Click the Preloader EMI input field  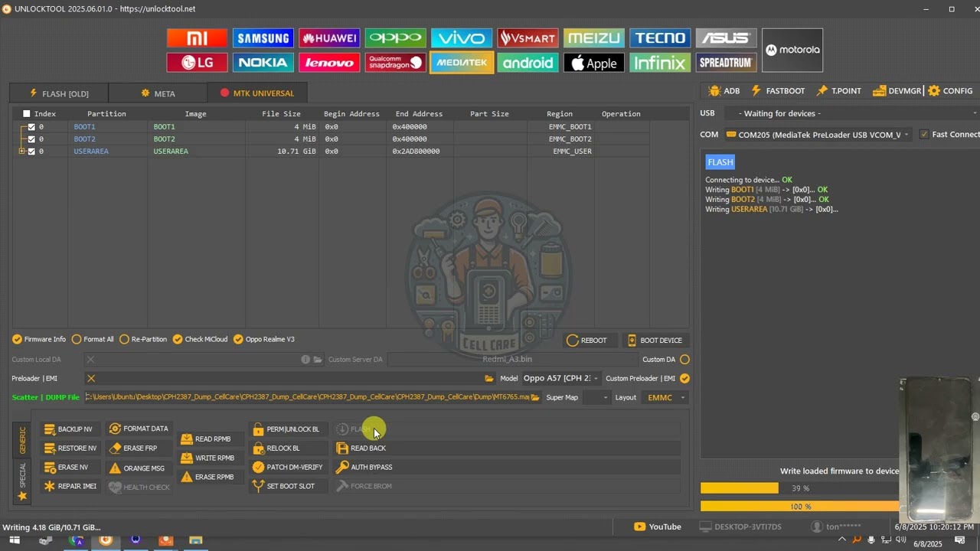290,378
